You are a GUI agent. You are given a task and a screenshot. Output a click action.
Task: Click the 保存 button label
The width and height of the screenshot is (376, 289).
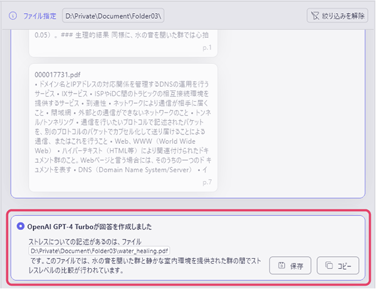(297, 266)
